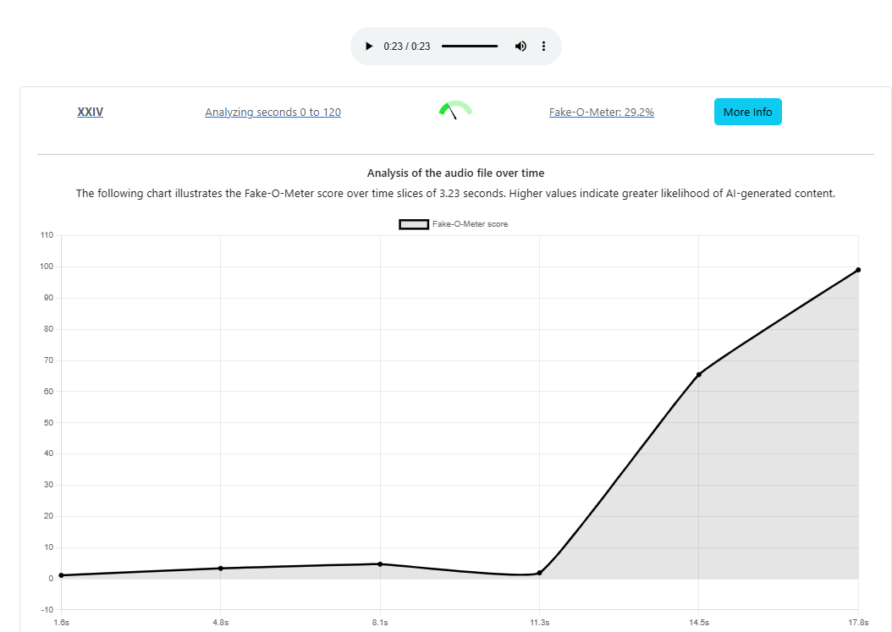Click 'Analyzing seconds 0 to 120' link
The width and height of the screenshot is (892, 632).
click(x=273, y=112)
